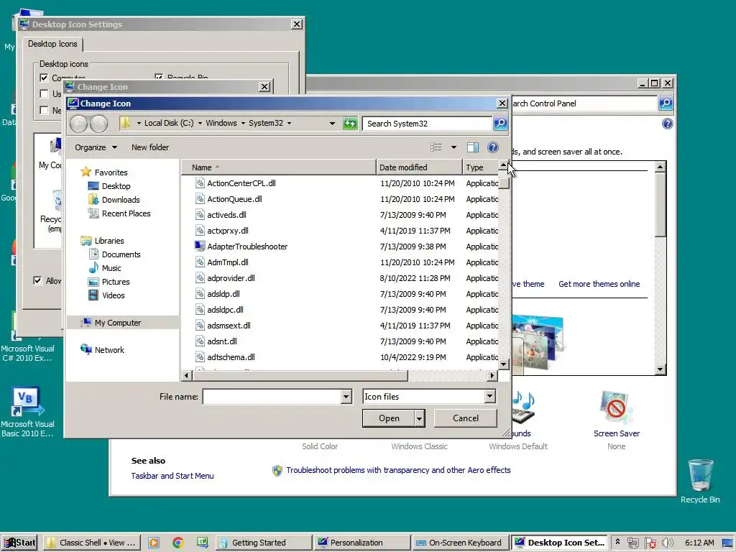This screenshot has width=736, height=552.
Task: Click the Start button
Action: coord(19,543)
